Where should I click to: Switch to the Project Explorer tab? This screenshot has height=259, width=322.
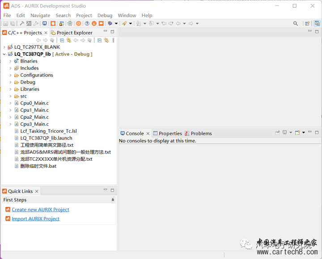tap(72, 33)
